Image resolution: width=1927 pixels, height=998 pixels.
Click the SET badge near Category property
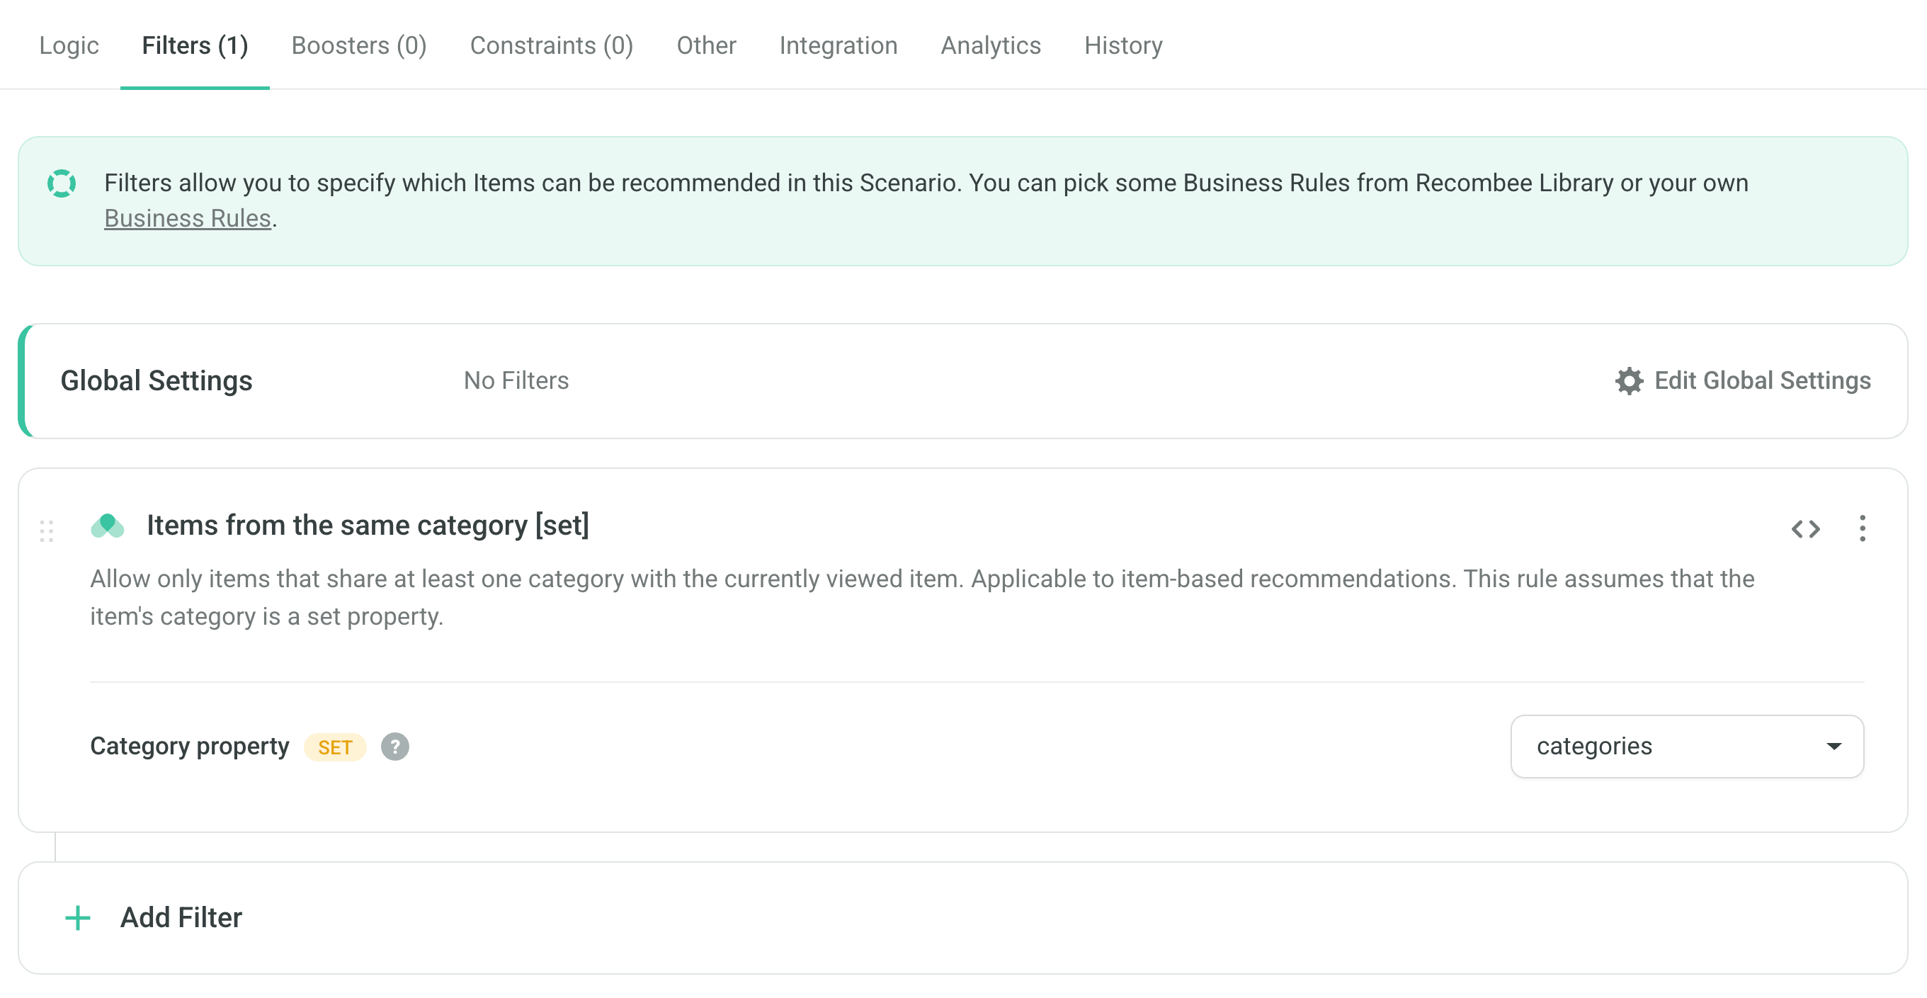(x=335, y=747)
